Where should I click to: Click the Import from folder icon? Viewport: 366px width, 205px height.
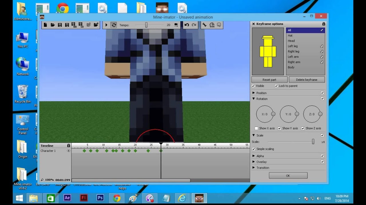click(96, 25)
